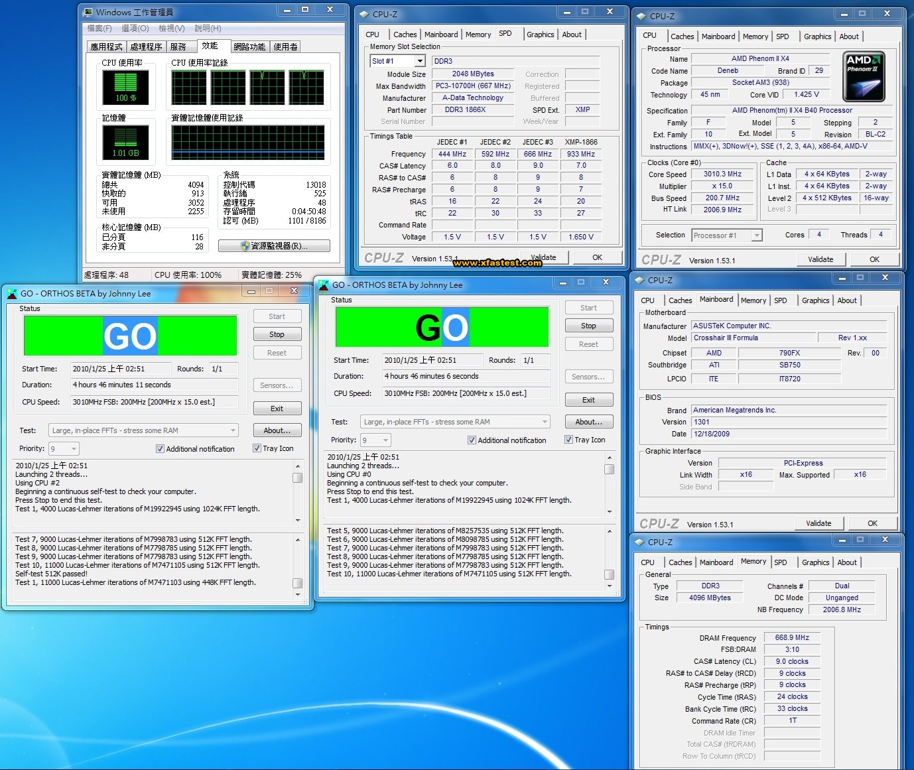914x770 pixels.
Task: Click OK in CPU-Z SPD window
Action: [x=597, y=257]
